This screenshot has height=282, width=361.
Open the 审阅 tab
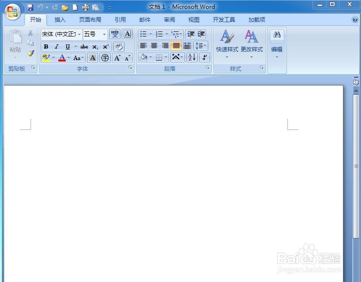(169, 20)
